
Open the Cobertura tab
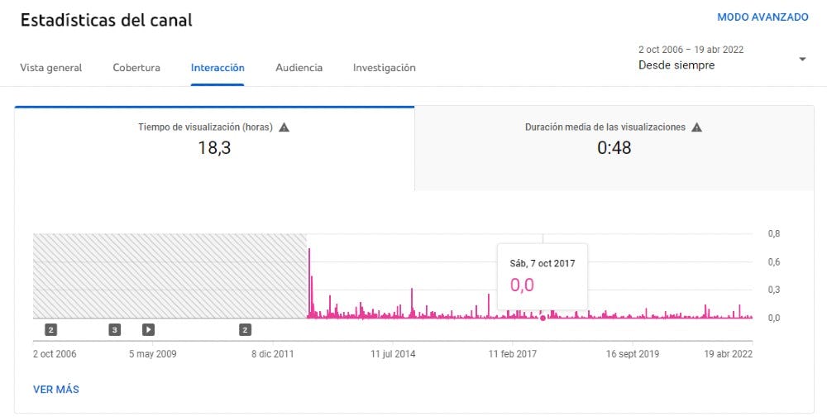(x=136, y=68)
